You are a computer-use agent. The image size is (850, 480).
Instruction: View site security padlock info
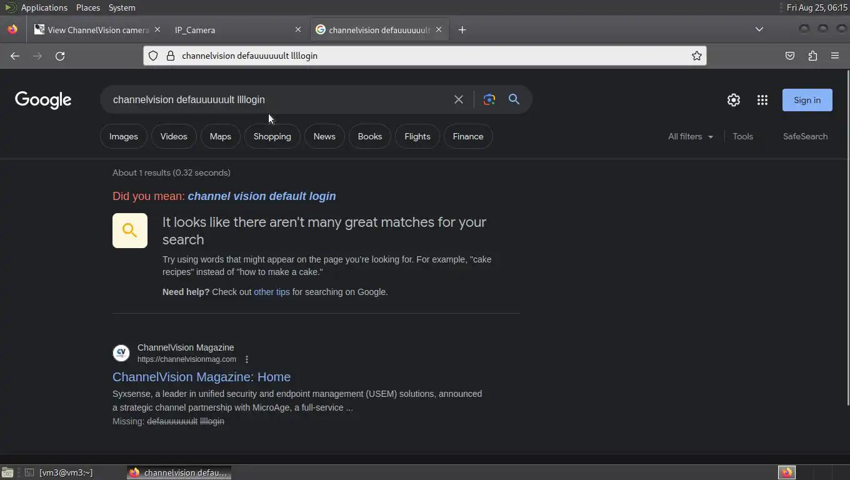170,56
